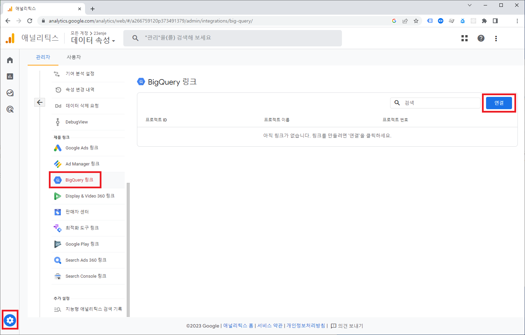Click the 프로젝트 ID column header

click(156, 120)
